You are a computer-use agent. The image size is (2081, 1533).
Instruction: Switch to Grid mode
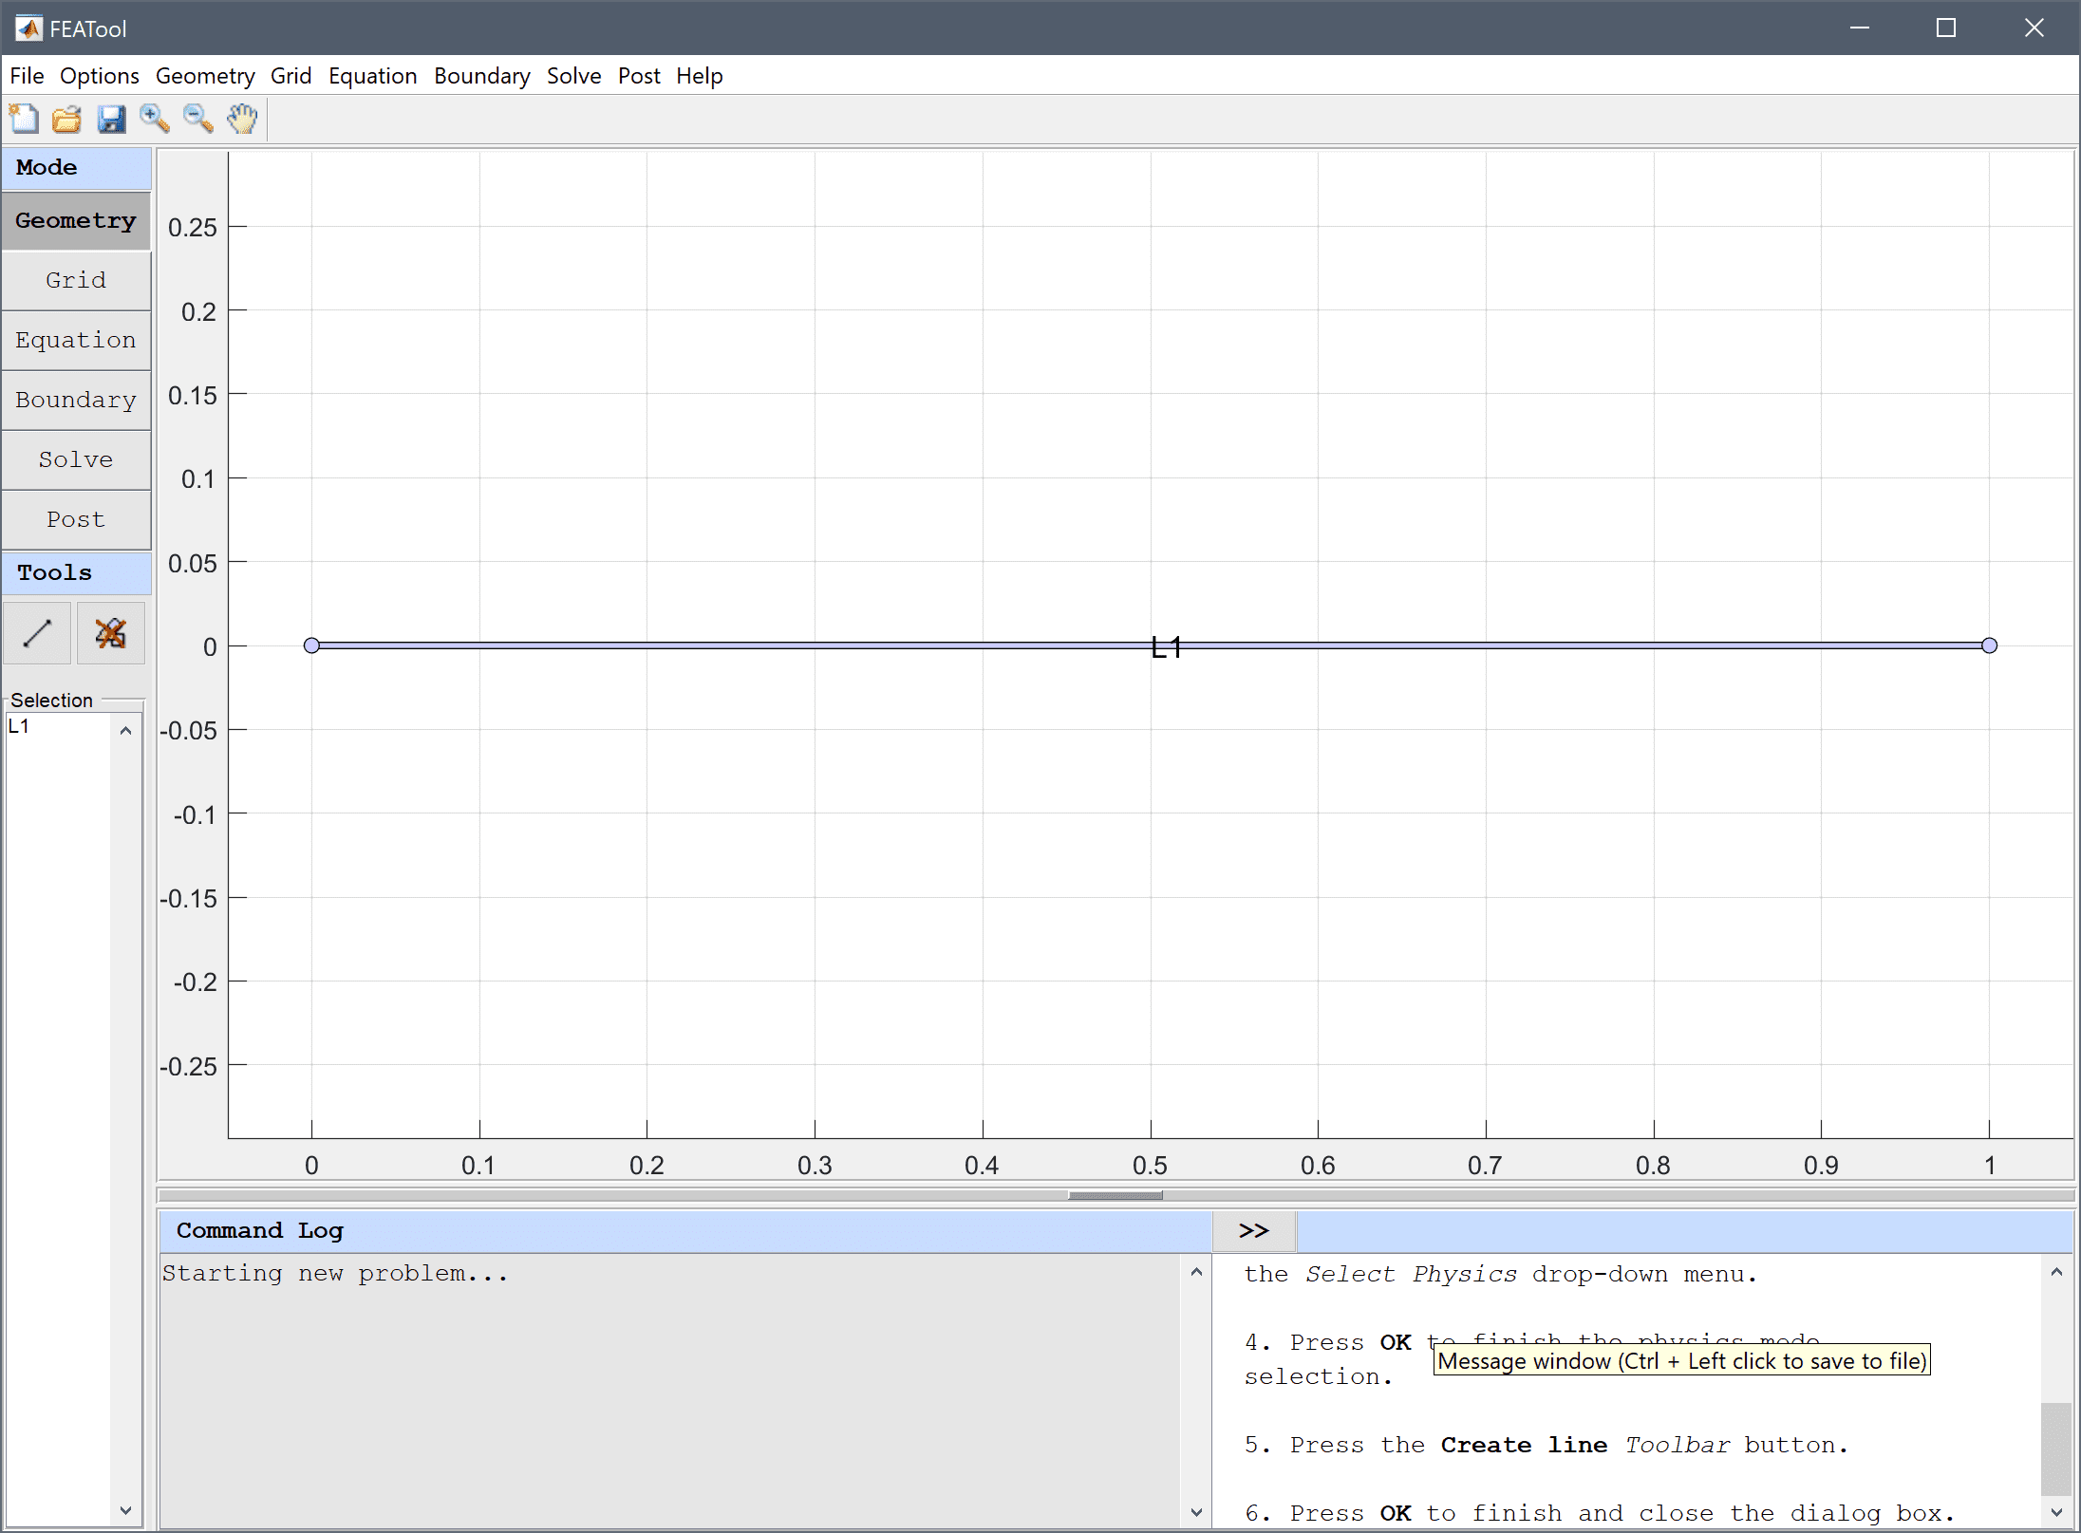click(x=76, y=281)
